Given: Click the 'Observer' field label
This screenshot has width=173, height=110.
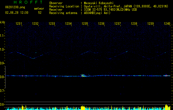Looking at the screenshot, I should click(x=56, y=3).
